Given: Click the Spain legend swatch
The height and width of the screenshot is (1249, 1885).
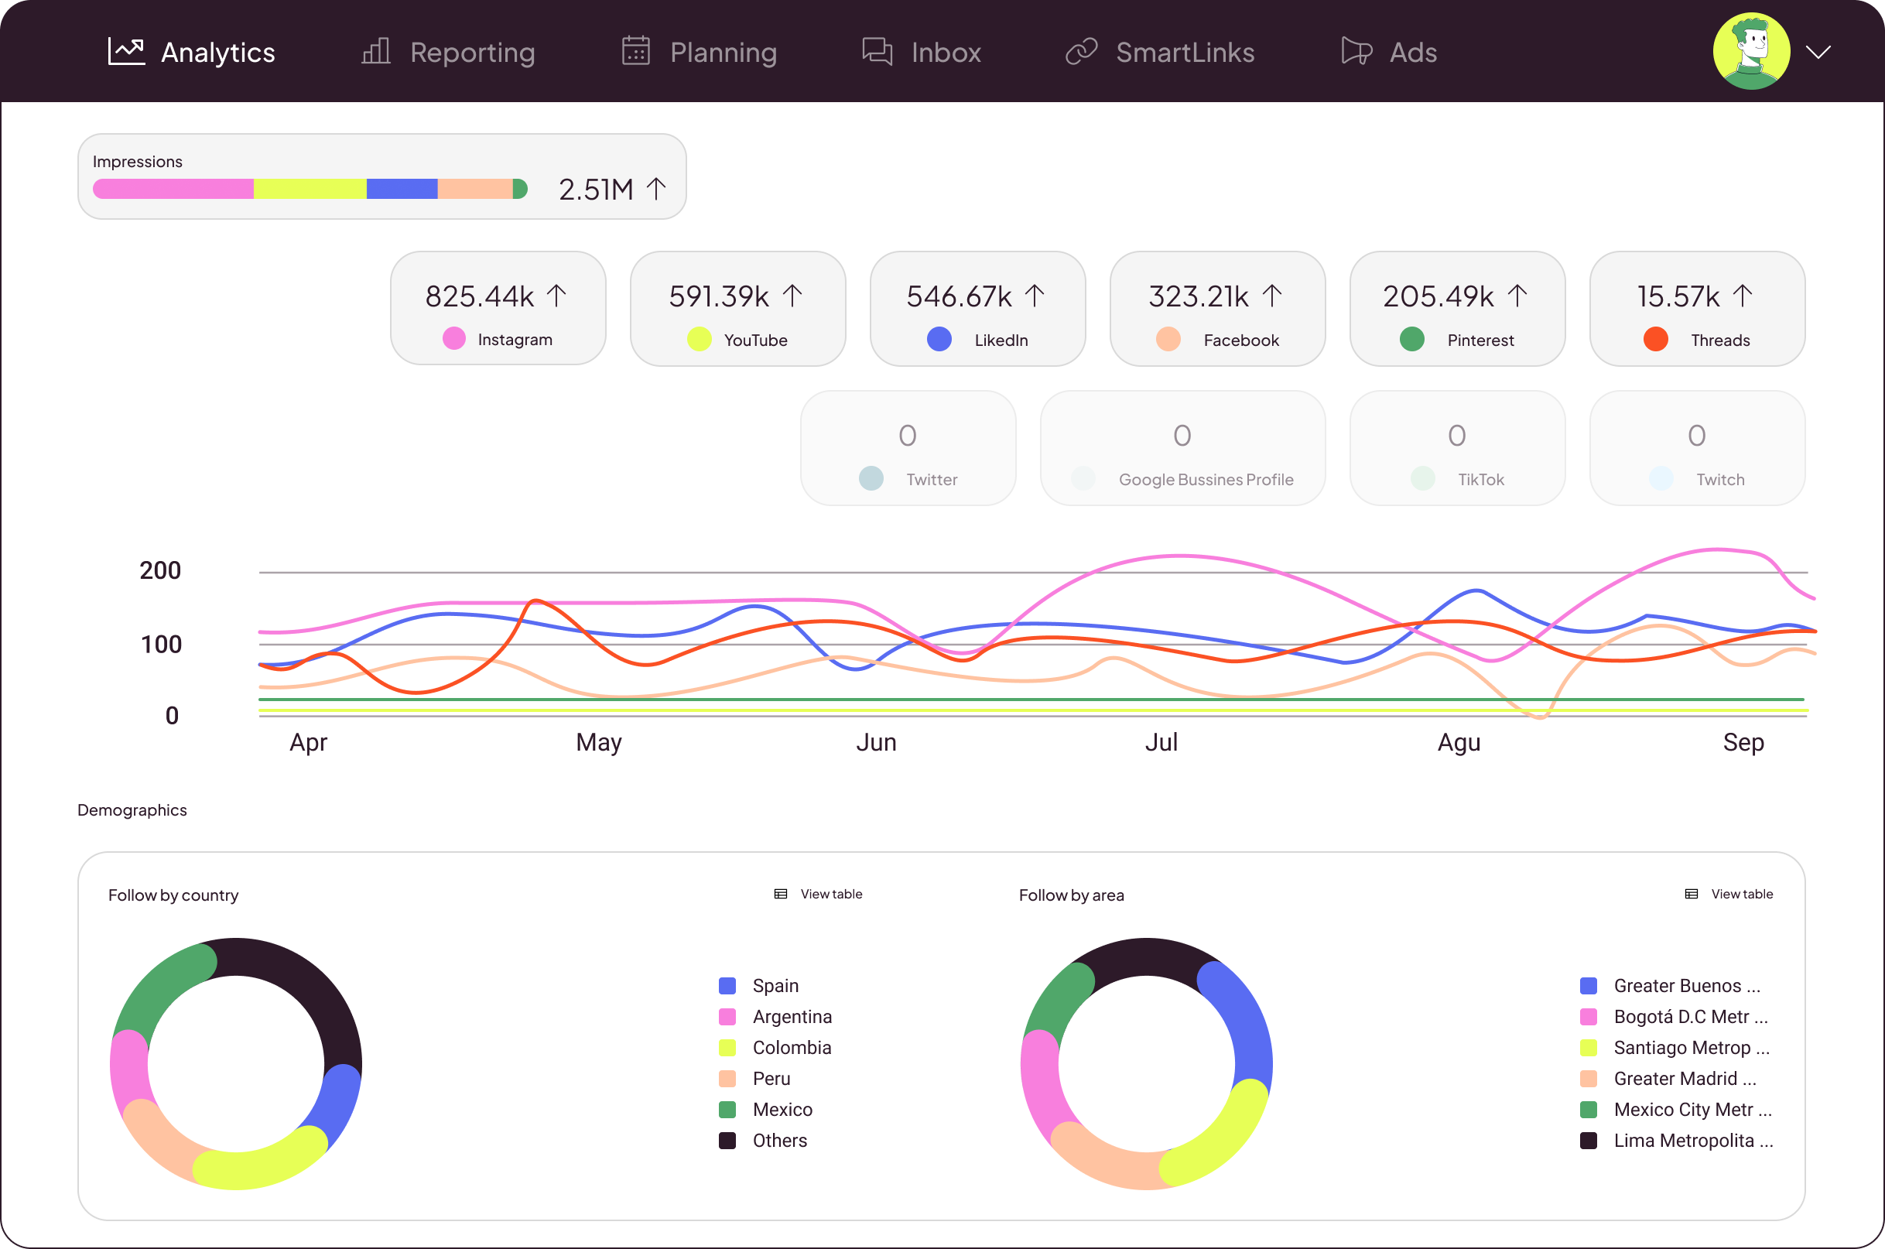Looking at the screenshot, I should click(727, 986).
